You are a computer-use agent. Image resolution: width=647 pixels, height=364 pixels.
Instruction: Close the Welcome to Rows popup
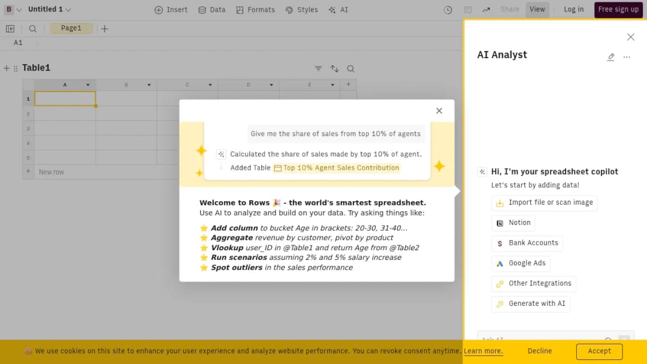[439, 111]
